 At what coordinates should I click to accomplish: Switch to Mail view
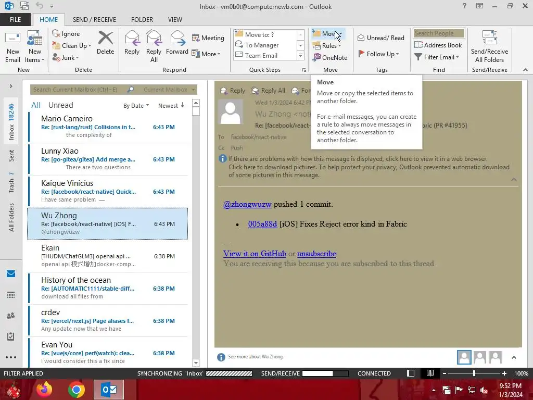tap(11, 274)
